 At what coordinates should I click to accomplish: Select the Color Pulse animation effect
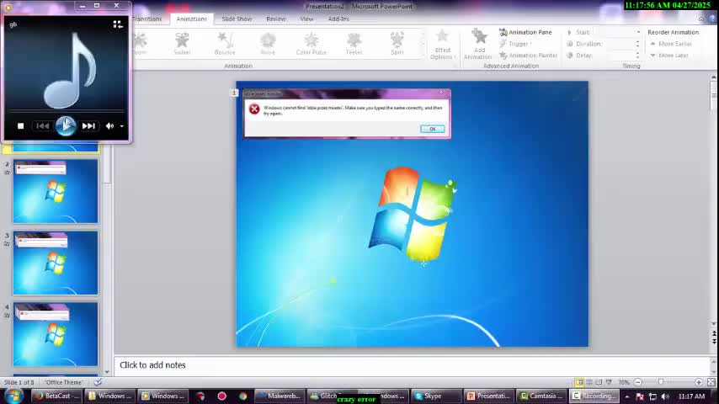(311, 44)
